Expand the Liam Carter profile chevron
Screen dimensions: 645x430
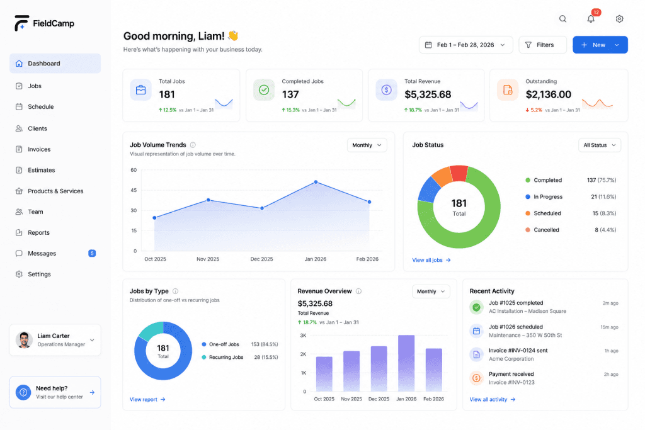click(x=92, y=340)
